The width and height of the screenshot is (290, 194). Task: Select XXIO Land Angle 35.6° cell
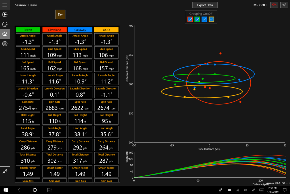coord(106,132)
